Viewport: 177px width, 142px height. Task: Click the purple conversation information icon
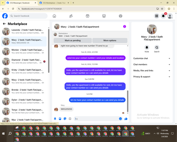click(x=125, y=27)
